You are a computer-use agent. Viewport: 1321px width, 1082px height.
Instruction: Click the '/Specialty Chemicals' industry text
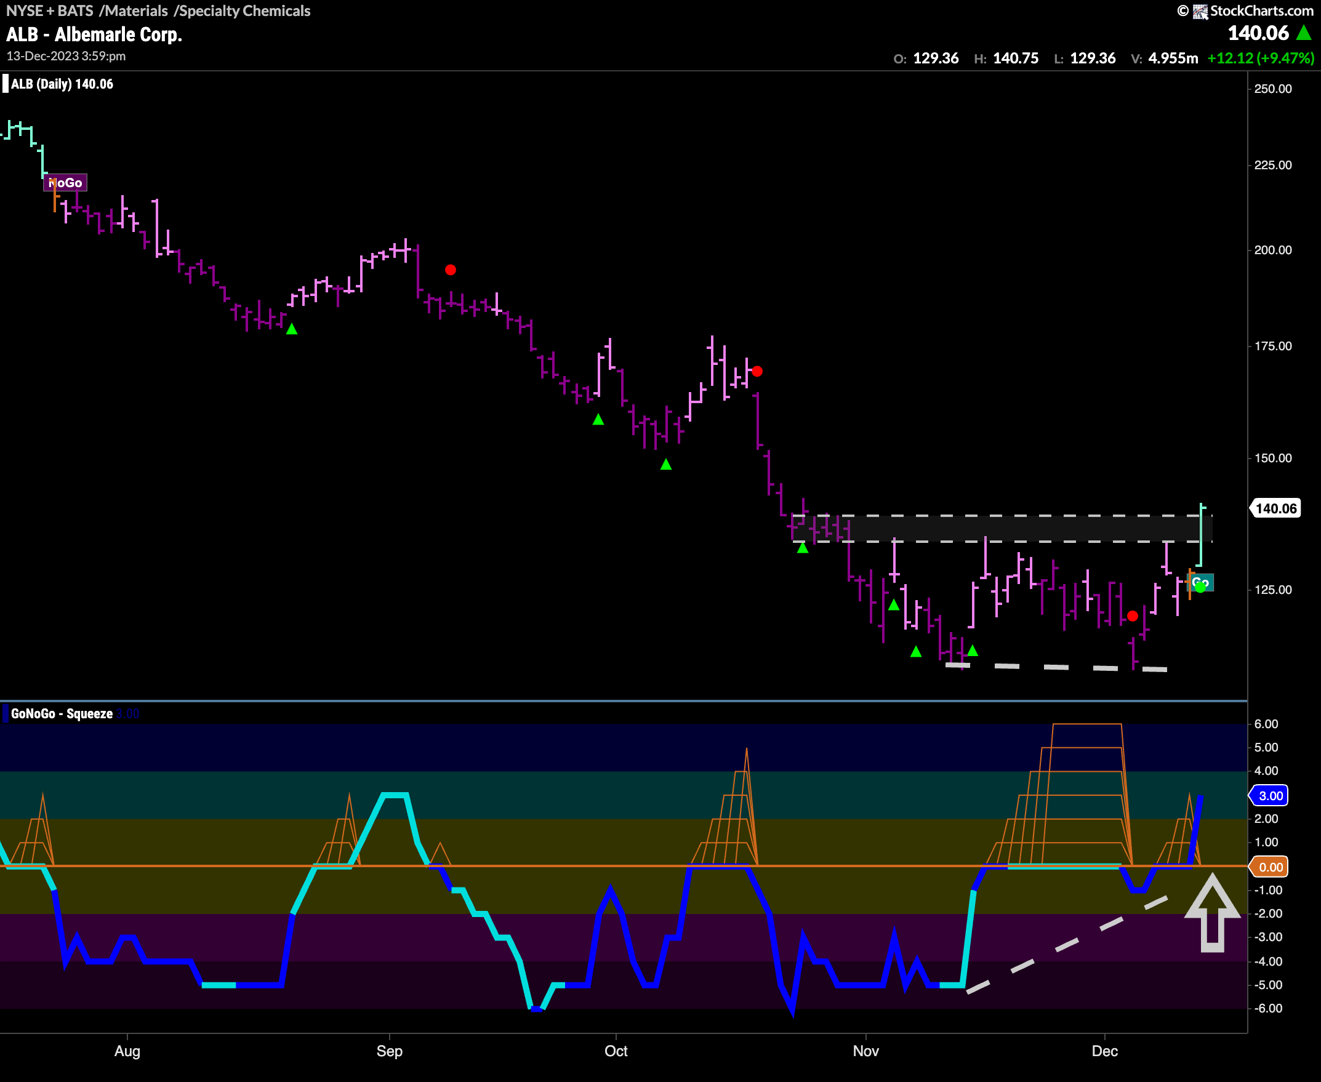tap(242, 10)
